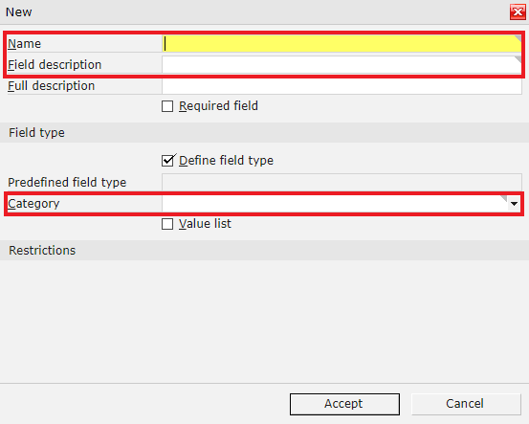
Task: Tick the Value list checkbox
Action: (167, 224)
